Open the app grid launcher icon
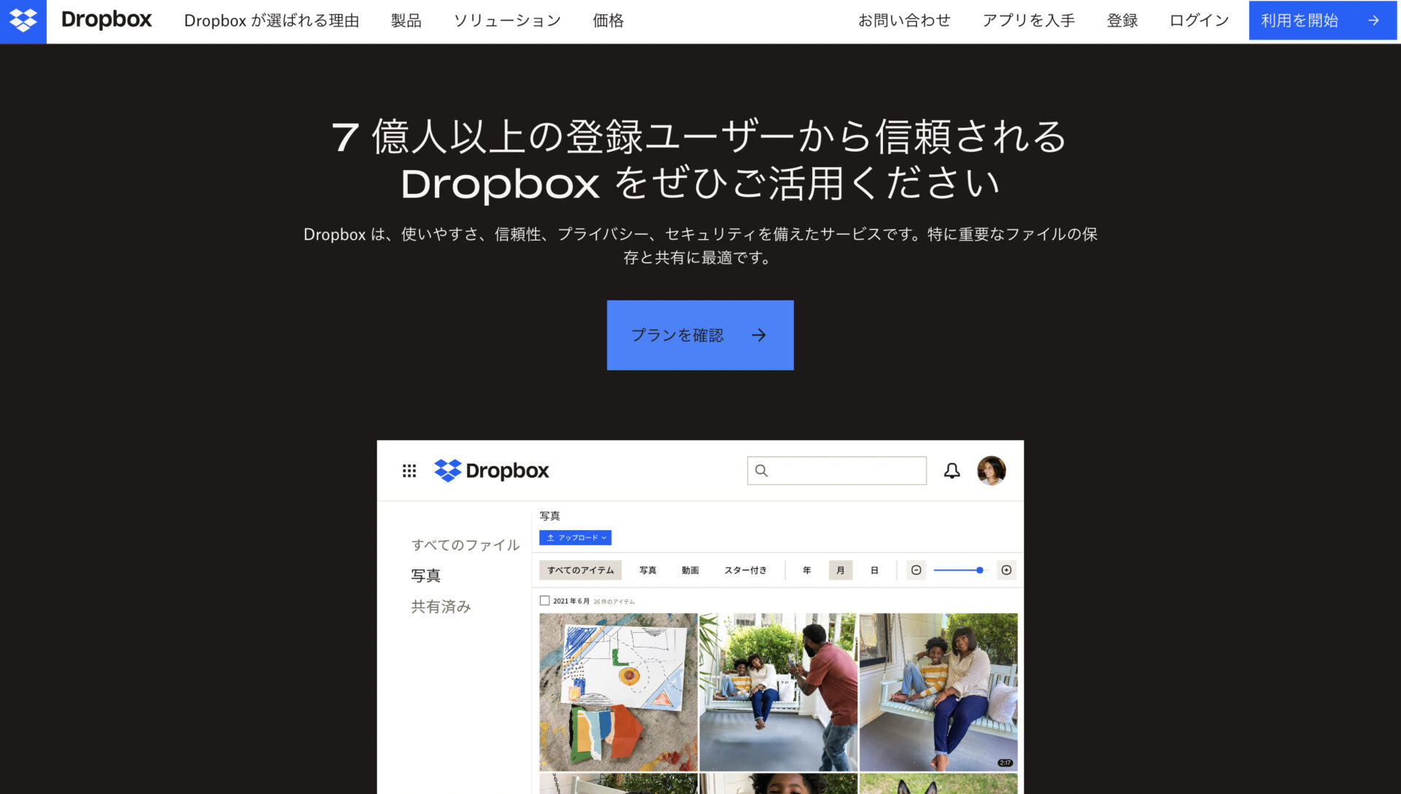1401x794 pixels. coord(410,470)
